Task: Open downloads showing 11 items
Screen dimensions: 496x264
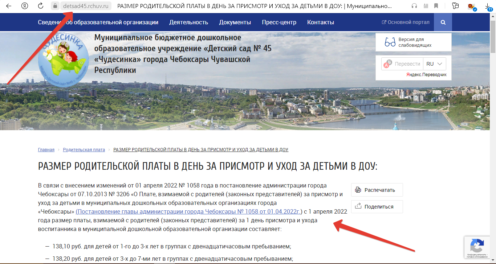Action: click(x=488, y=5)
